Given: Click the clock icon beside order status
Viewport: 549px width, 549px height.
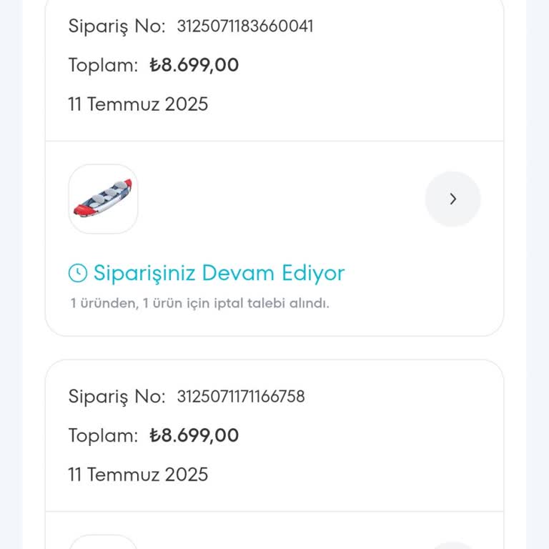Looking at the screenshot, I should (x=77, y=272).
